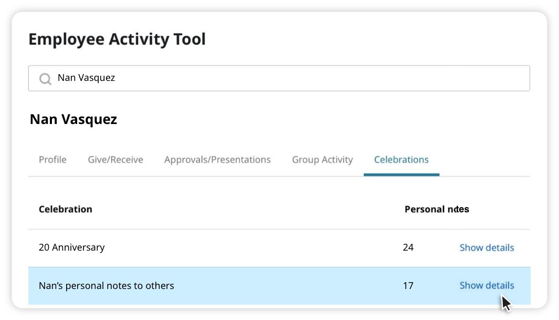Open the Profile tab

(x=52, y=159)
